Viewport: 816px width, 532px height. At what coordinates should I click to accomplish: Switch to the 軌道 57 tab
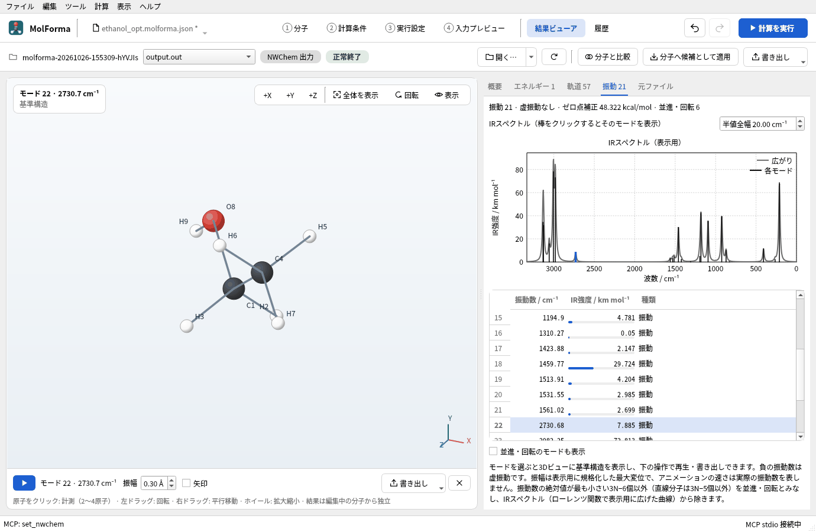[x=578, y=86]
